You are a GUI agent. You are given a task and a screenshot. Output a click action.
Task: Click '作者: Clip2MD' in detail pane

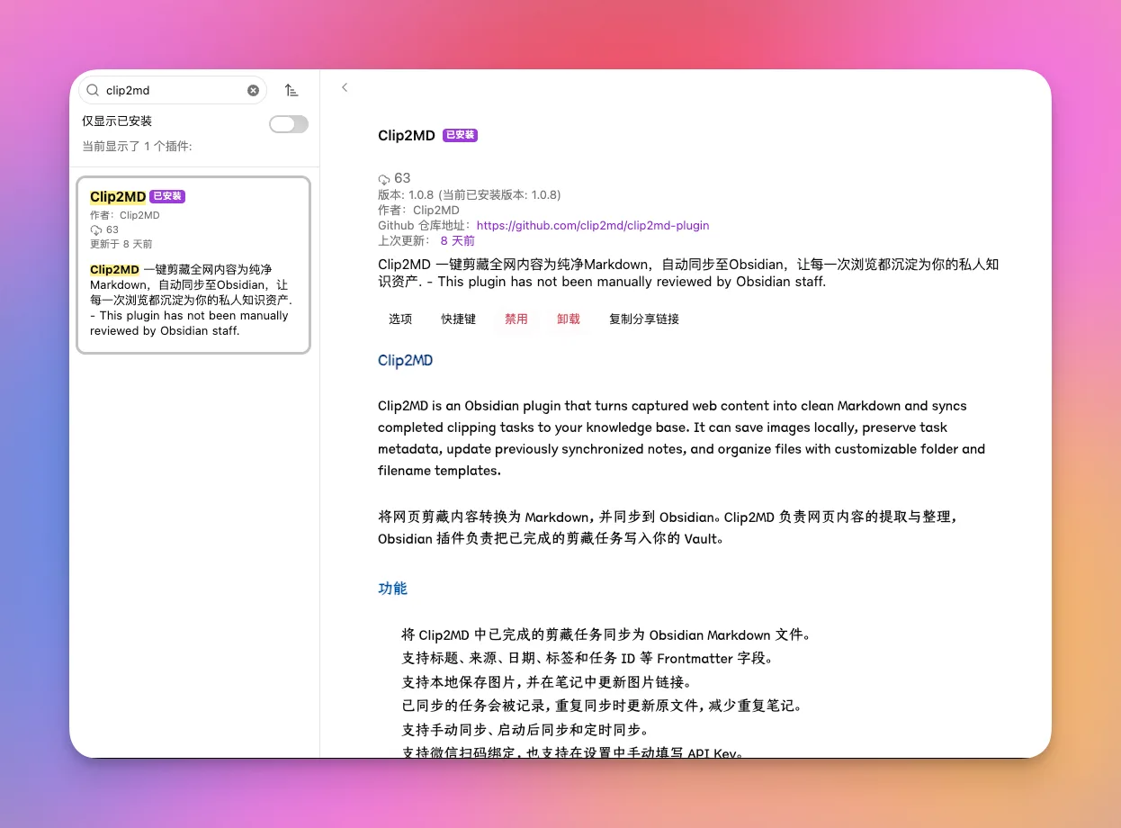point(418,211)
